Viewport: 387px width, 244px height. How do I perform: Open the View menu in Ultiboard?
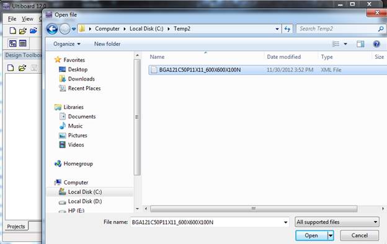(x=27, y=19)
